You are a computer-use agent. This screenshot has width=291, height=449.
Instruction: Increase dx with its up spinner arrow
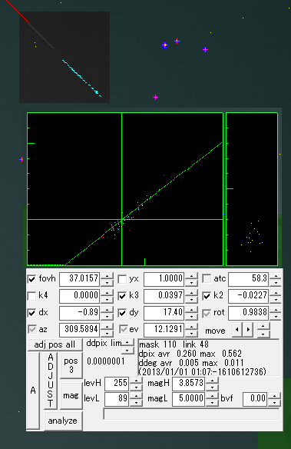click(x=107, y=310)
